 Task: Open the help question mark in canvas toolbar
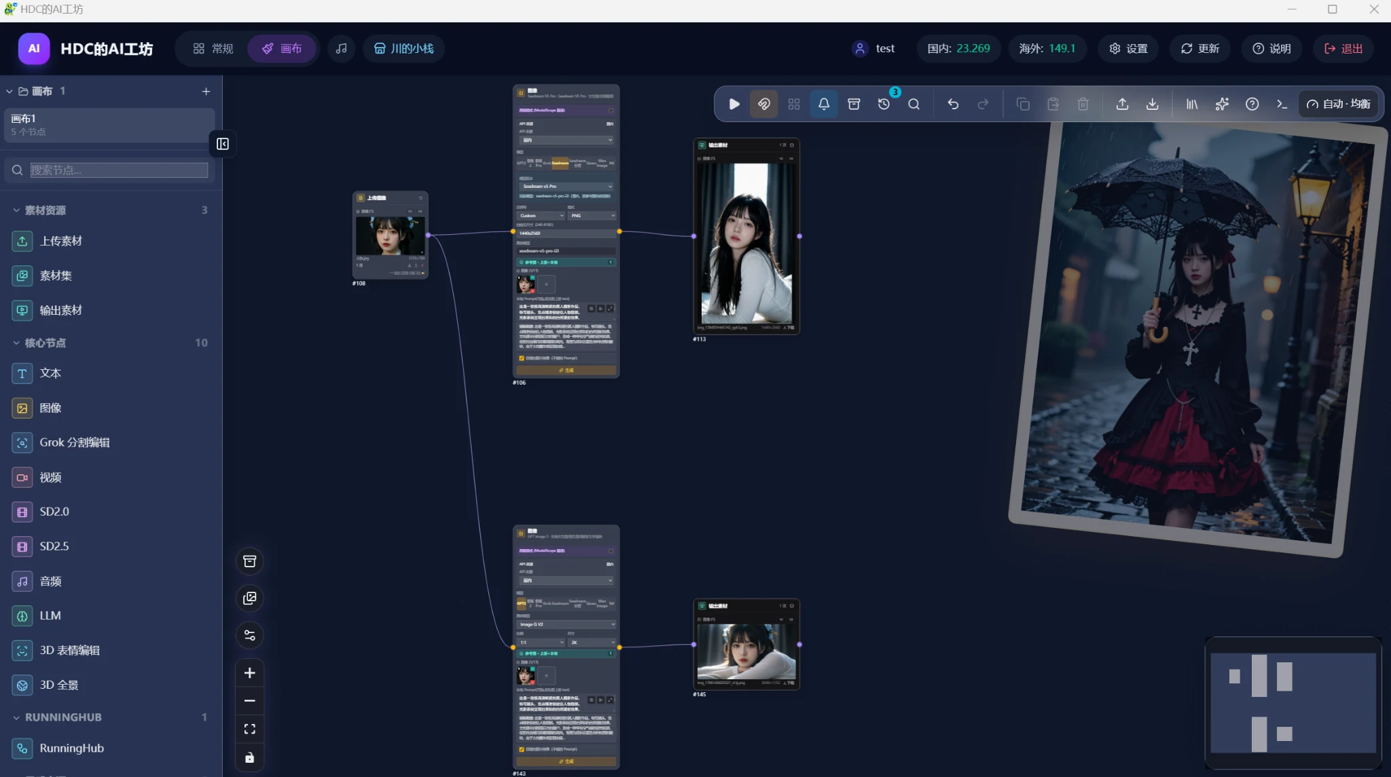pos(1252,105)
